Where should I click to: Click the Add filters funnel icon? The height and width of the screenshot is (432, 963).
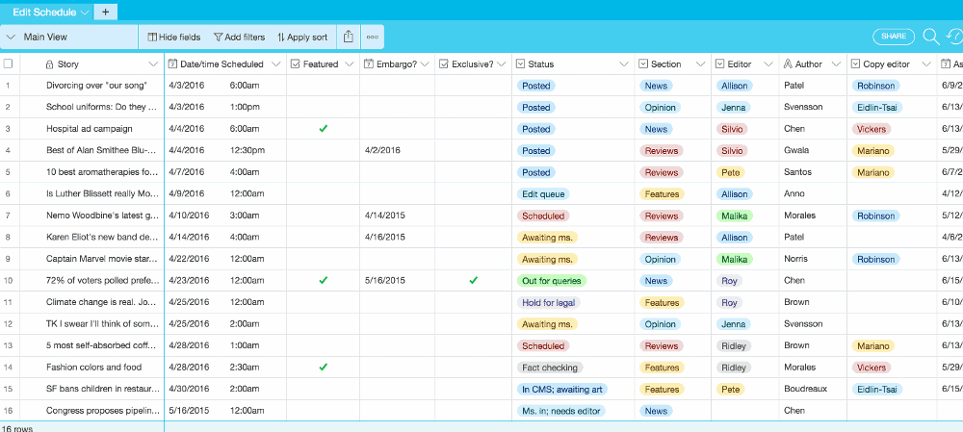218,37
